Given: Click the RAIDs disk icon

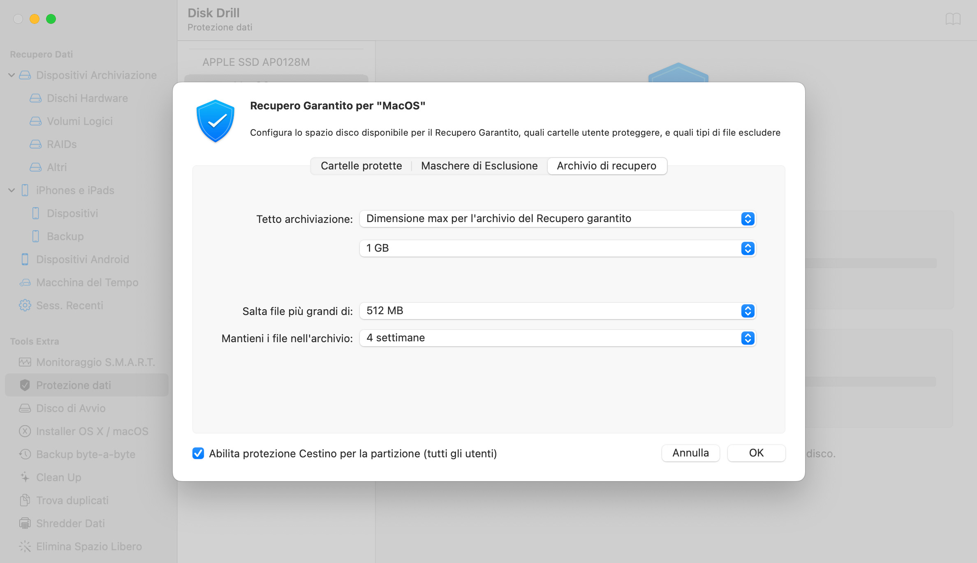Looking at the screenshot, I should [x=36, y=144].
